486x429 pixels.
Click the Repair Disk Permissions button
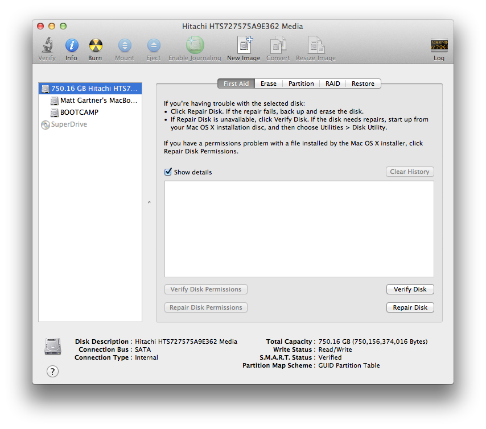tap(206, 307)
